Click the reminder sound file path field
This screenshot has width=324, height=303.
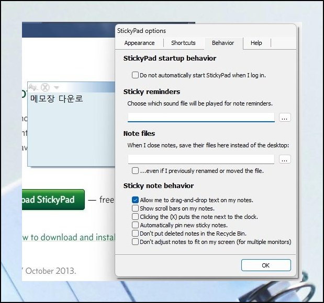click(201, 118)
